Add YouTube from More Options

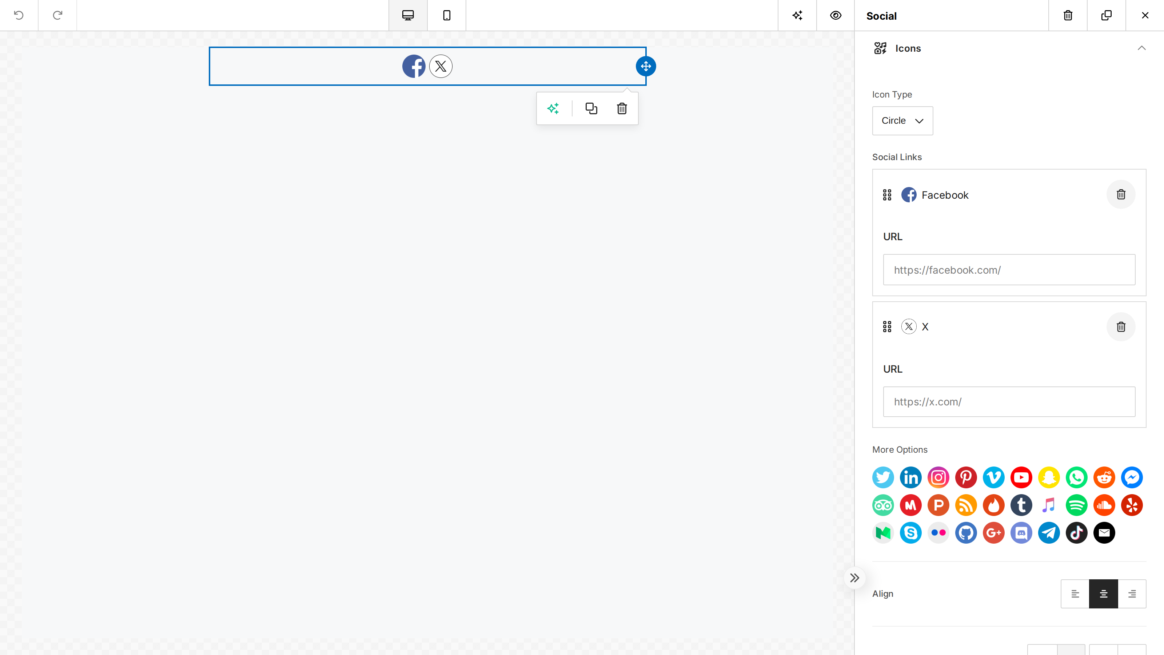(1021, 477)
